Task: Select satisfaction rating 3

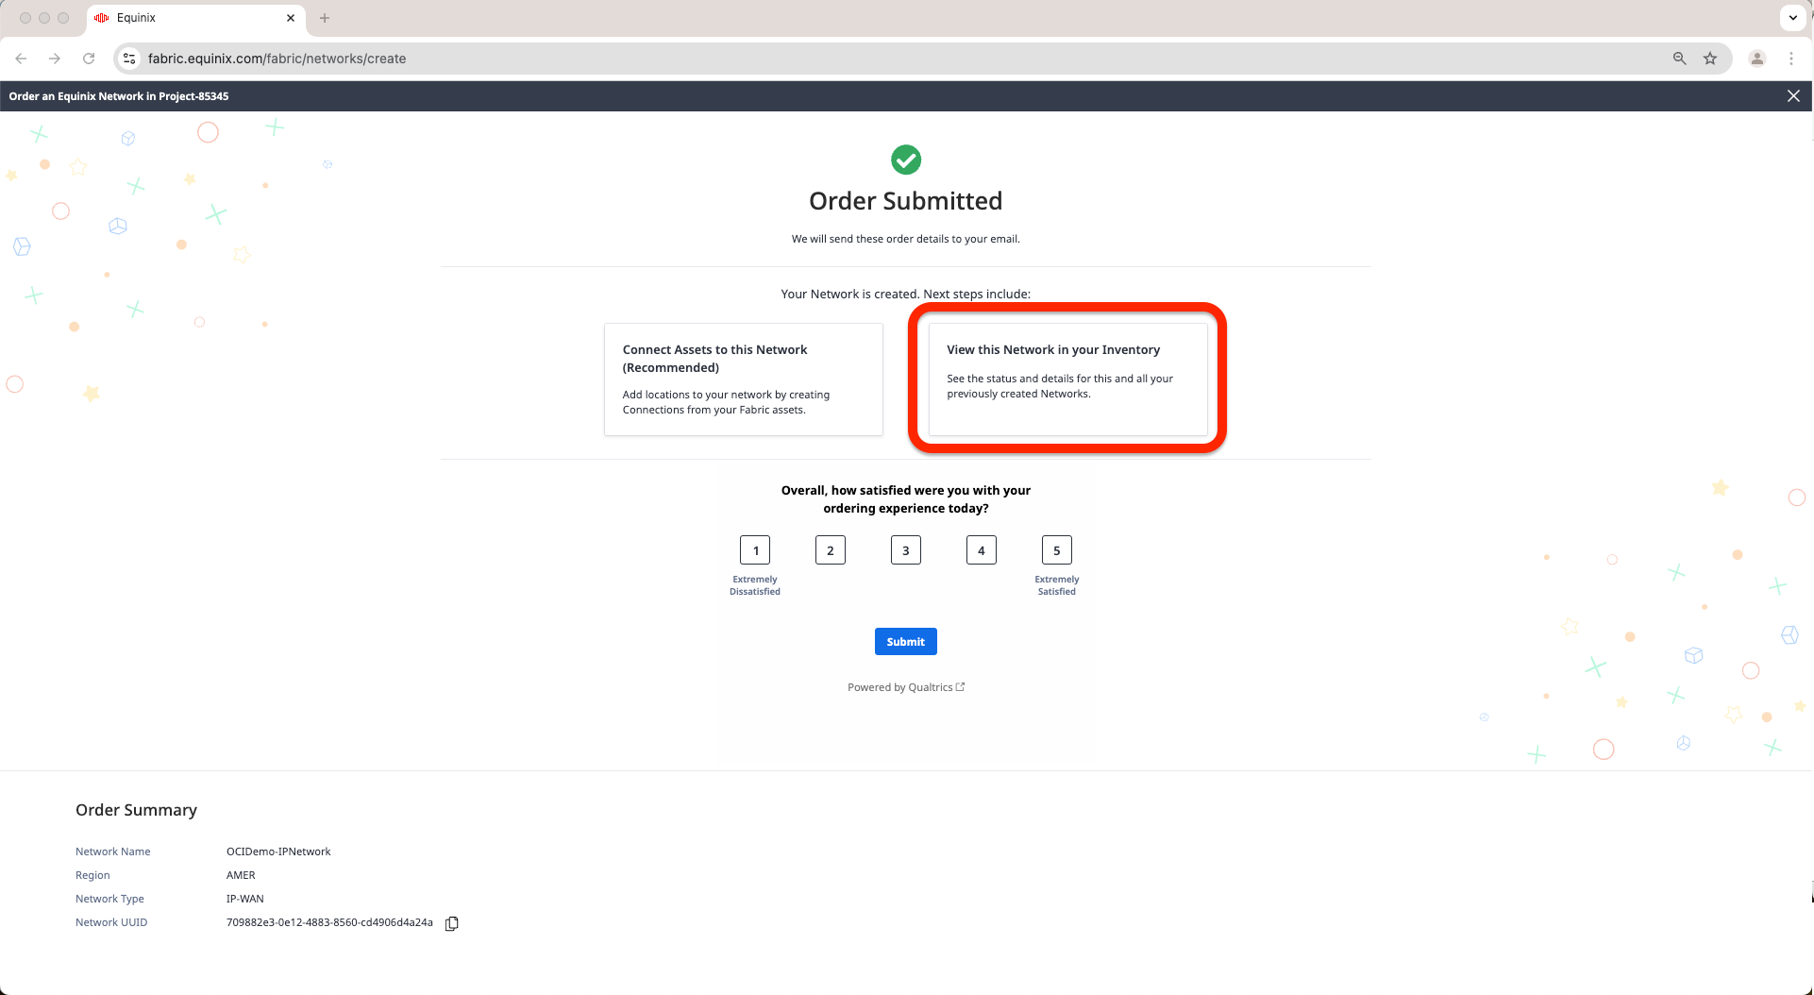Action: tap(906, 550)
